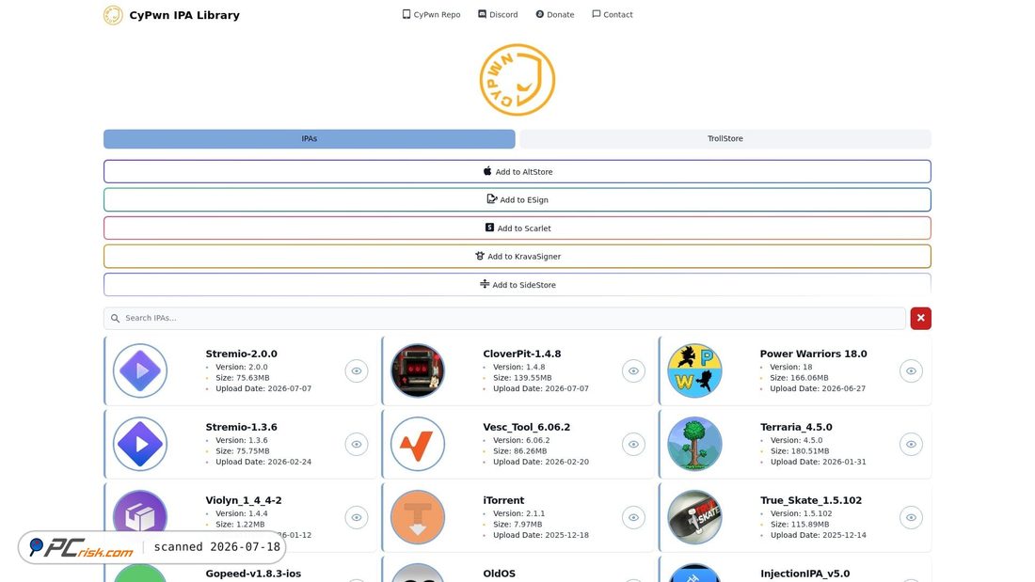The image size is (1035, 582).
Task: View details eye for CloverPit-1.4.8
Action: (633, 370)
